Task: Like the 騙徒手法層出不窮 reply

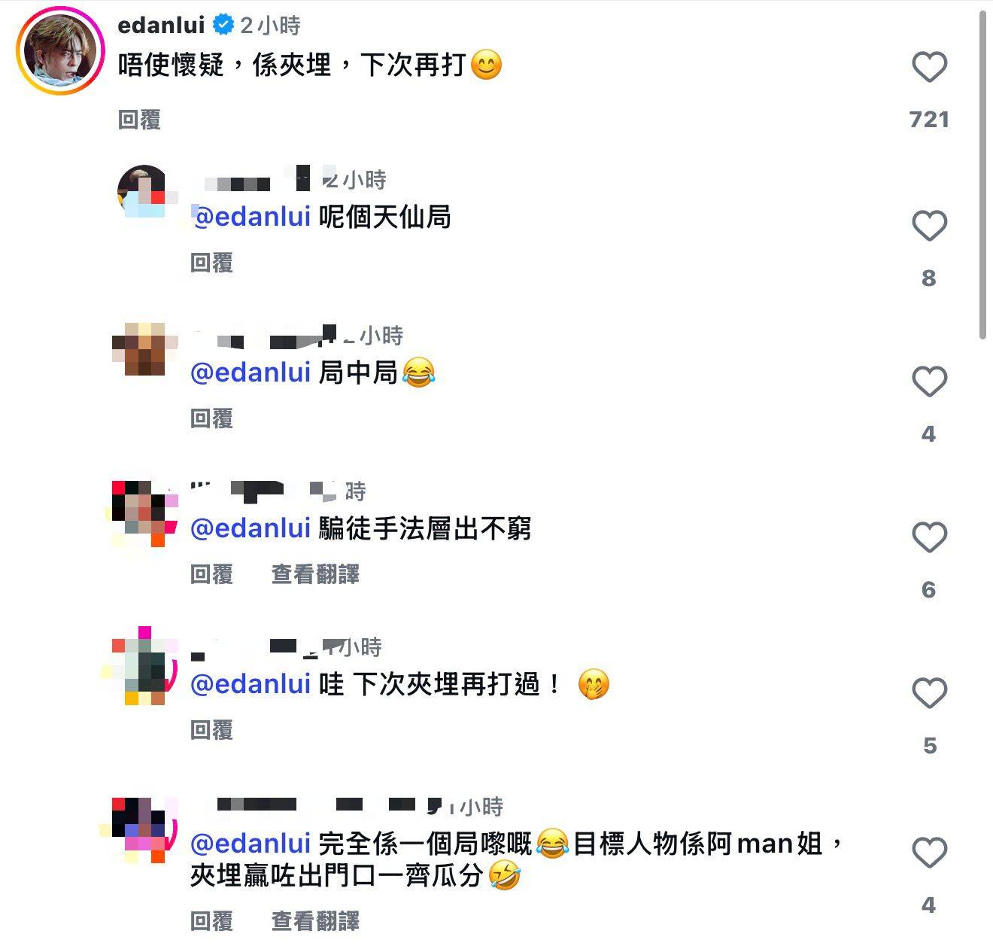Action: click(x=929, y=537)
